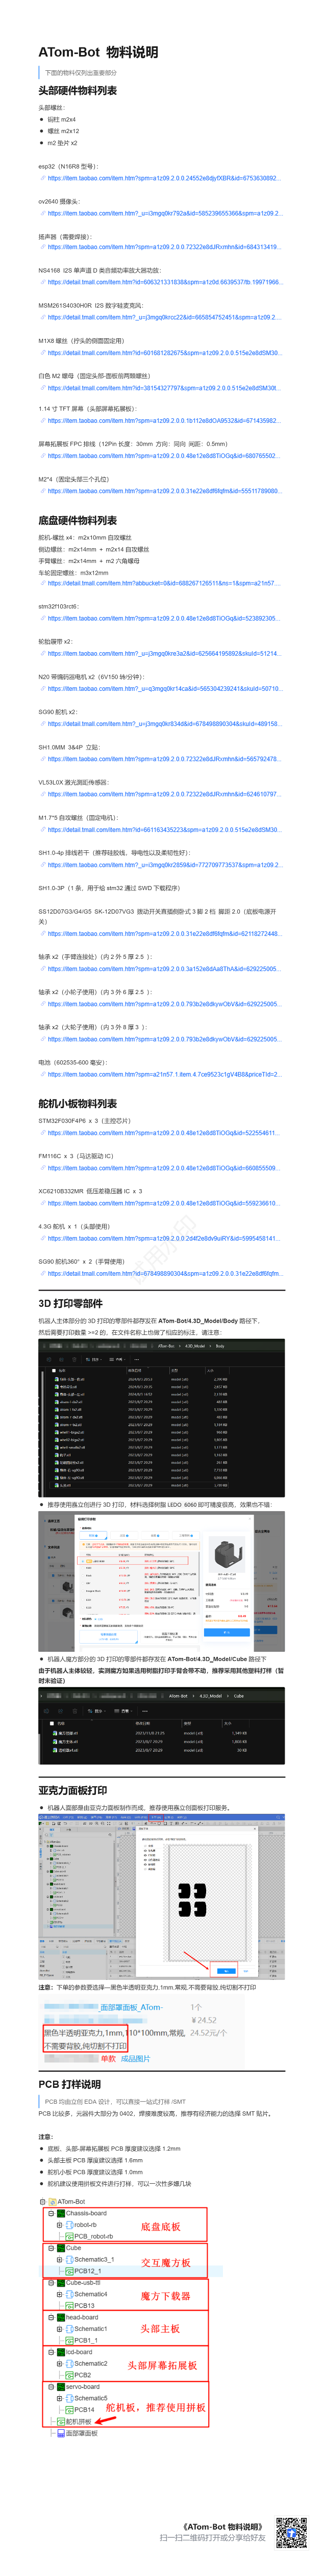Open the SH1.0-4p 排线若干 Tmall link
The width and height of the screenshot is (324, 2576).
tap(164, 864)
